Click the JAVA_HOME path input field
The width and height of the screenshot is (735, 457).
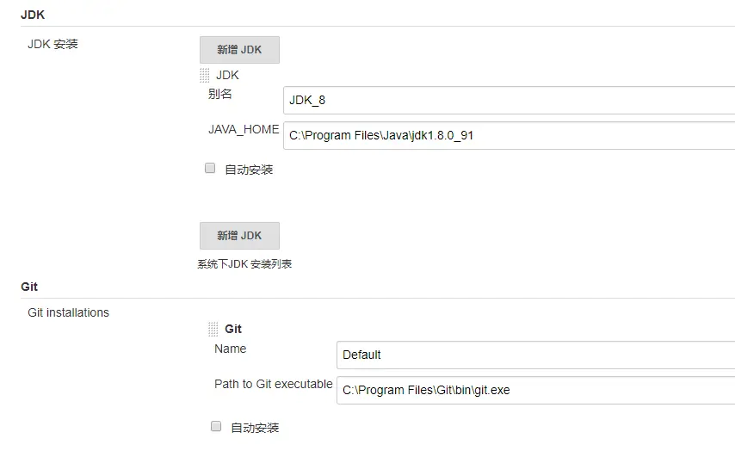click(508, 135)
